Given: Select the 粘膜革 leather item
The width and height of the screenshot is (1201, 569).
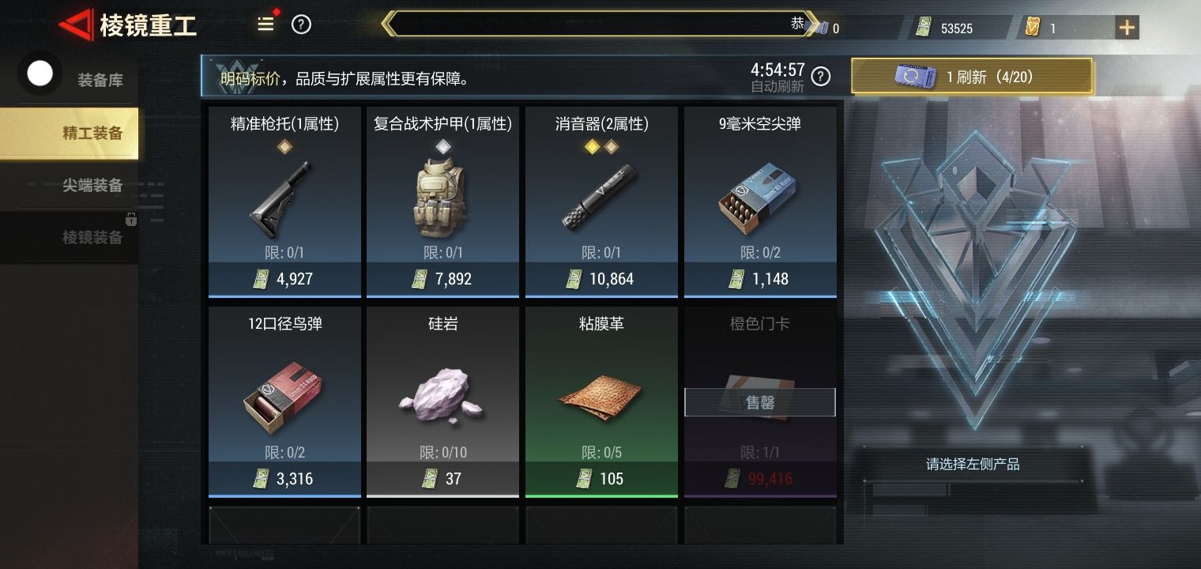Looking at the screenshot, I should [601, 401].
